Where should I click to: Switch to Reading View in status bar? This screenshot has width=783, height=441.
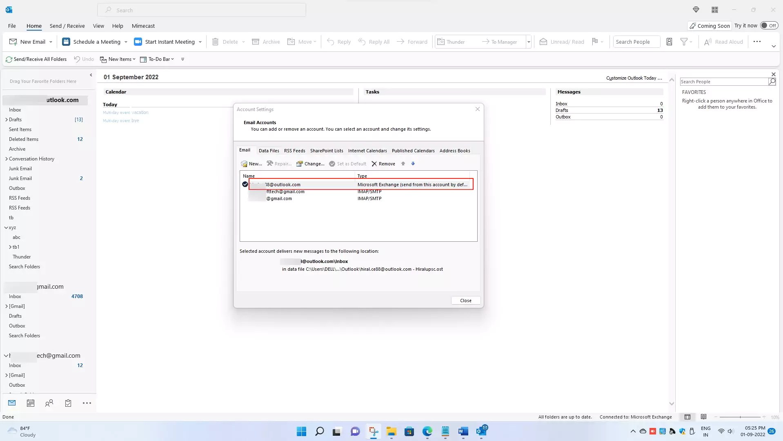pos(703,417)
